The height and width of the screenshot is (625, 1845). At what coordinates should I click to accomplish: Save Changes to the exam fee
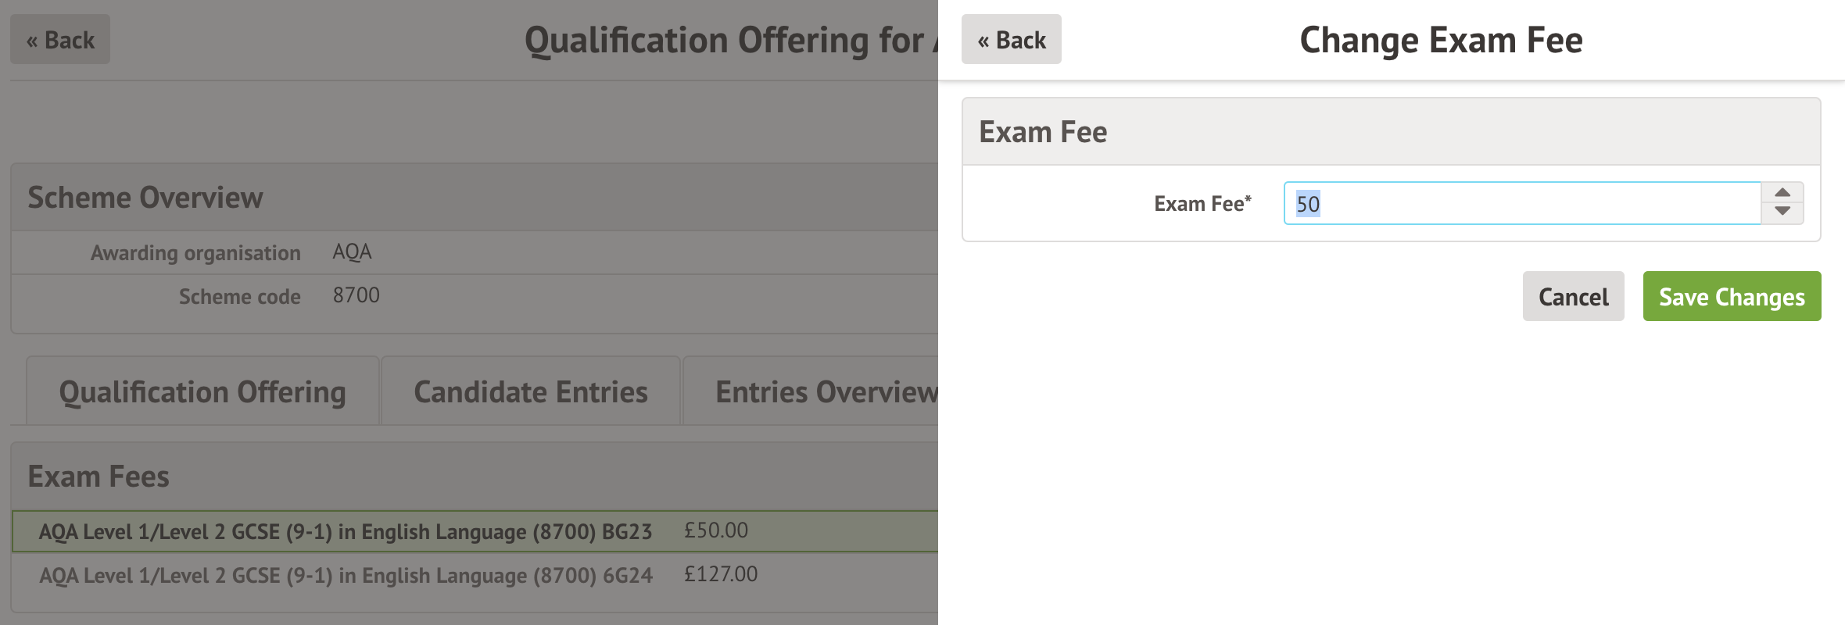tap(1732, 297)
